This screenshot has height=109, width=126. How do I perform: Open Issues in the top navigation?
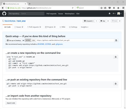click(61, 14)
